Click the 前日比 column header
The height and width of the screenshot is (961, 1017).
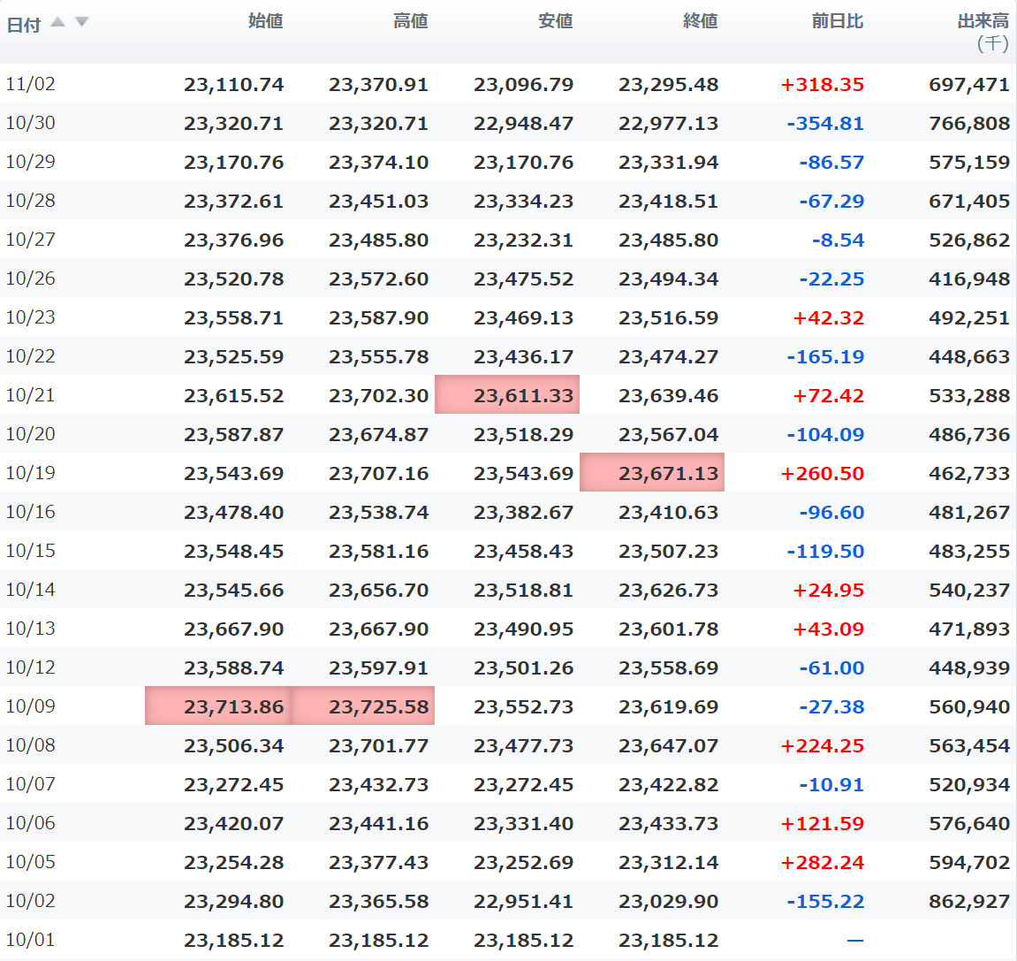click(837, 21)
